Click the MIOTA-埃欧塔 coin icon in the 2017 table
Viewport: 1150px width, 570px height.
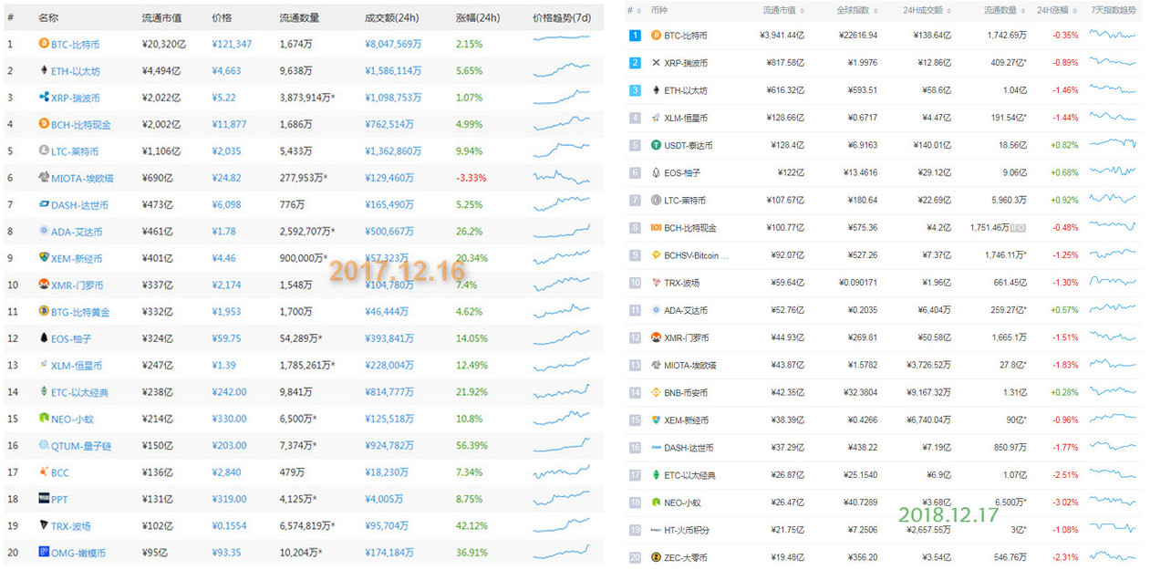click(x=44, y=178)
